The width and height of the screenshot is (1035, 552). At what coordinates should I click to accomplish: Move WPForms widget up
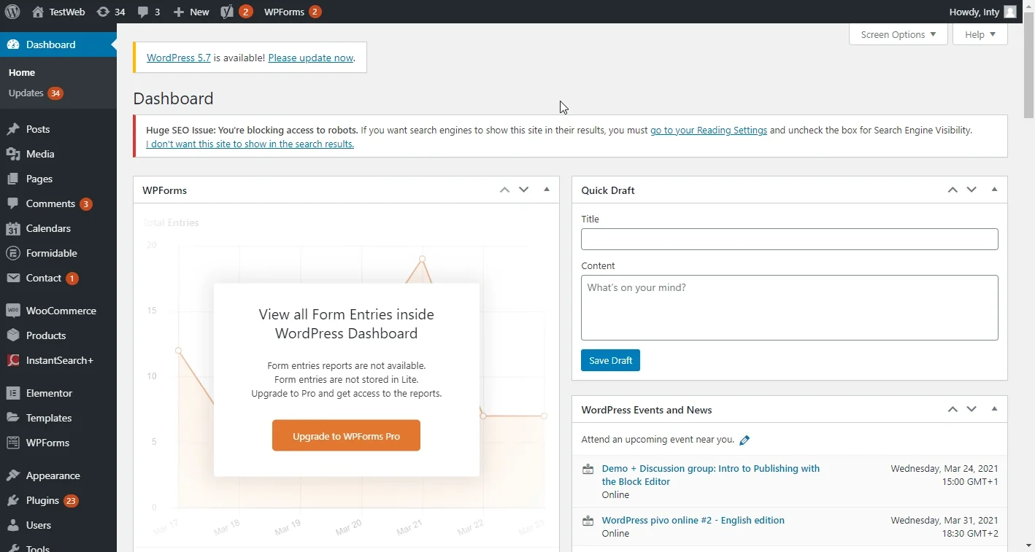(x=504, y=190)
